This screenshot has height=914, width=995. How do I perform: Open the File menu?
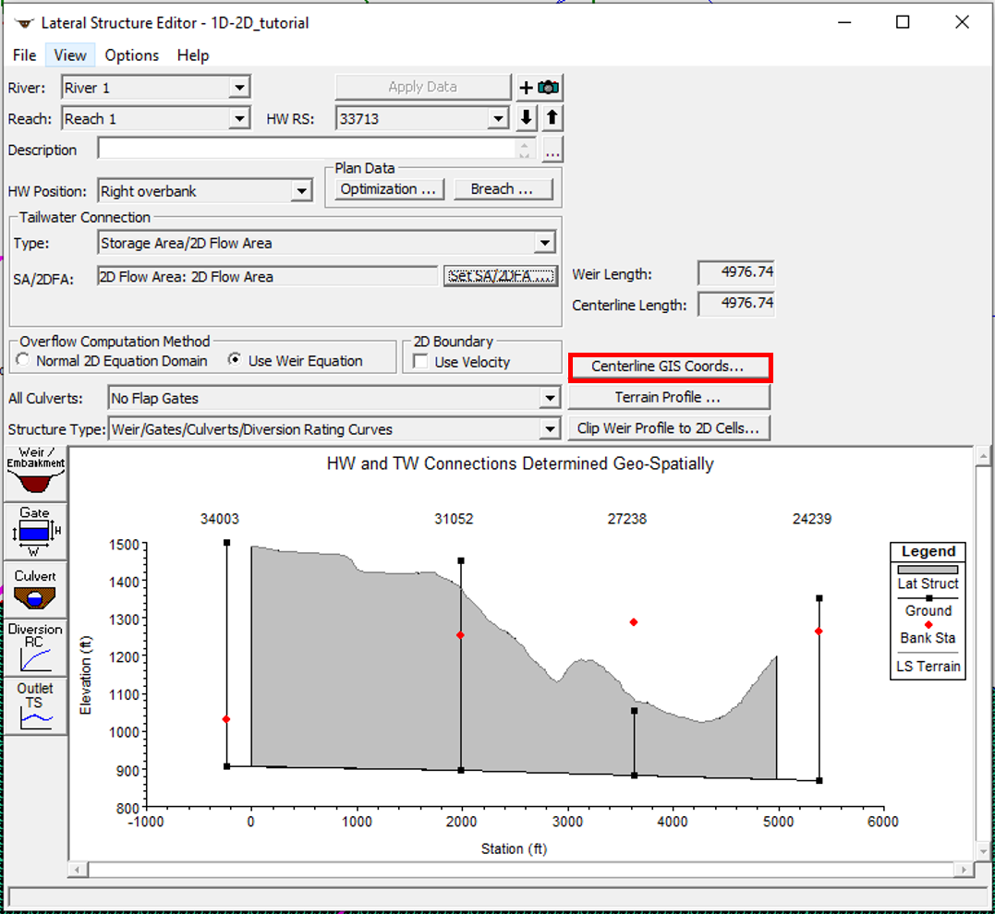(x=25, y=55)
